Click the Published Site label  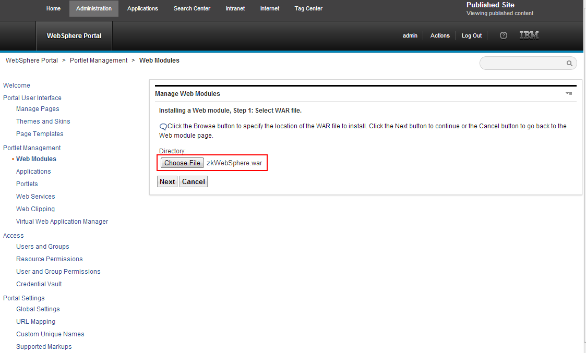491,5
